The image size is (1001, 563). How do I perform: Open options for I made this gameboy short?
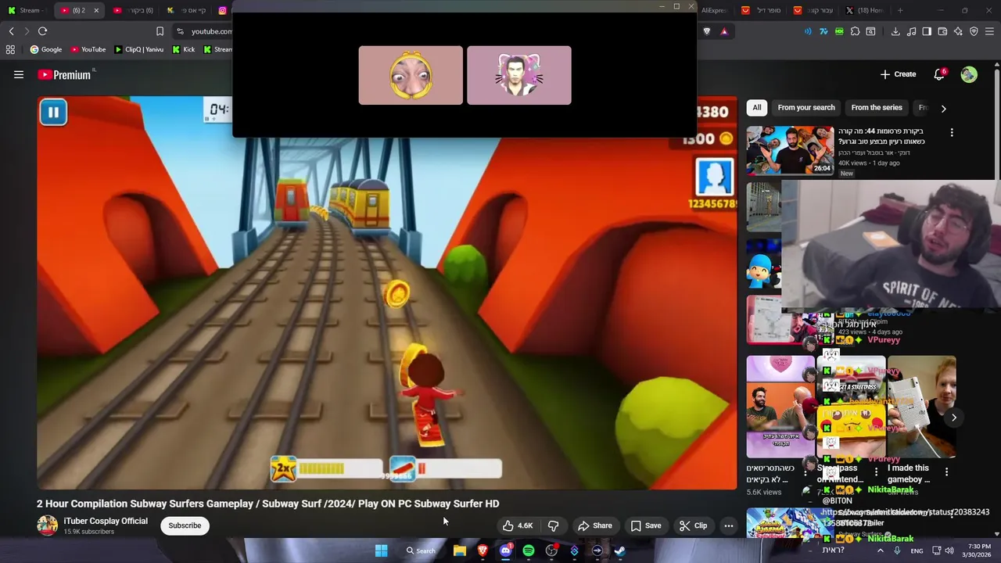[946, 472]
